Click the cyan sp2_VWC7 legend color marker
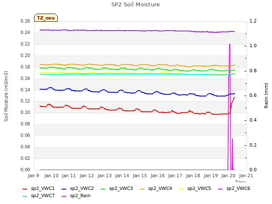The height and width of the screenshot is (204, 272). [25, 196]
